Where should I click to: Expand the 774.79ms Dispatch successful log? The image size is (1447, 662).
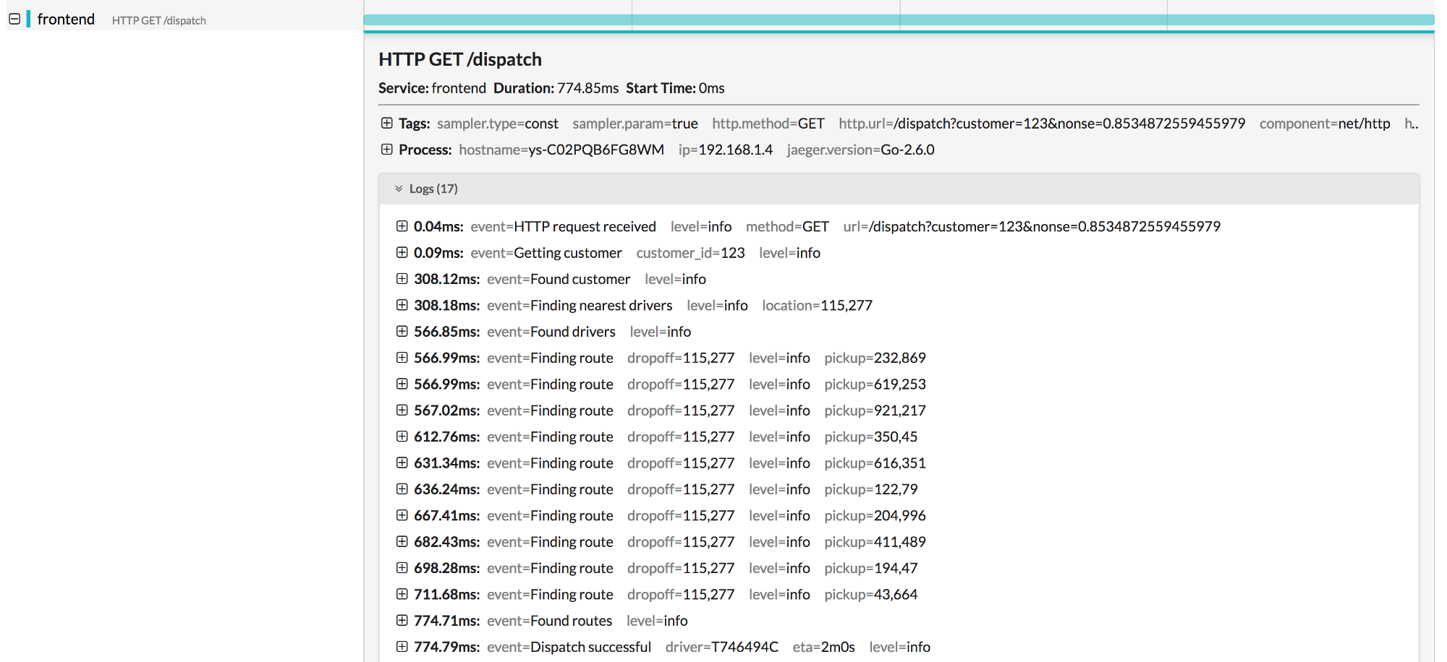click(402, 647)
